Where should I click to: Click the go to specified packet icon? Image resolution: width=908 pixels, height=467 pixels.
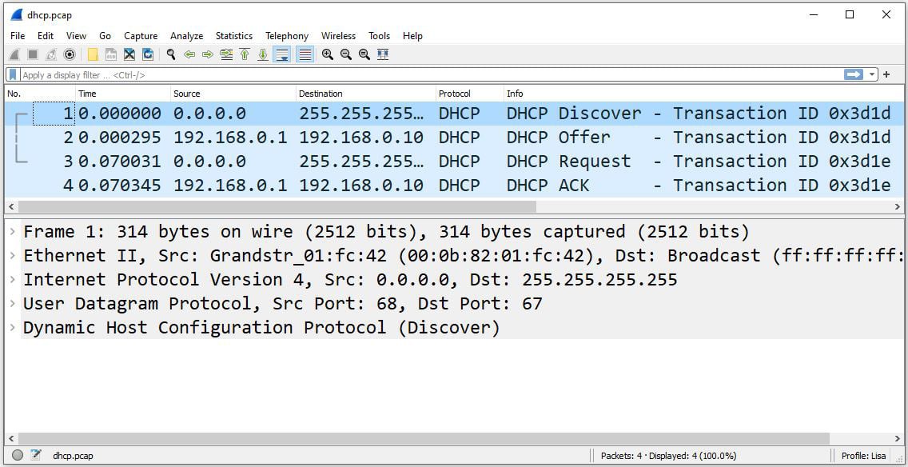point(226,54)
